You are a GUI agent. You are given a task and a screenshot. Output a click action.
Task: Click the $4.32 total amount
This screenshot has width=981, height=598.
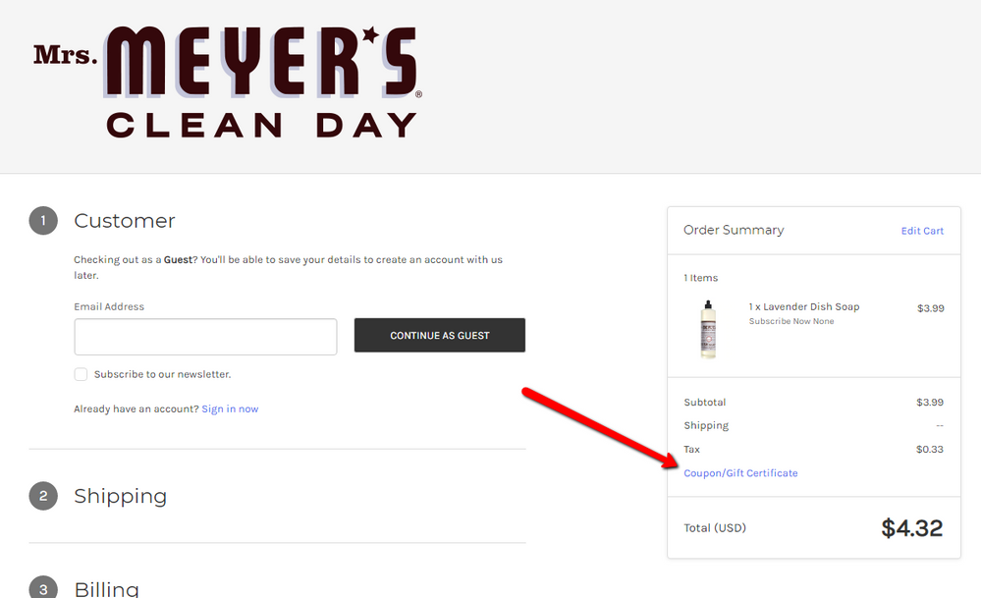[911, 528]
